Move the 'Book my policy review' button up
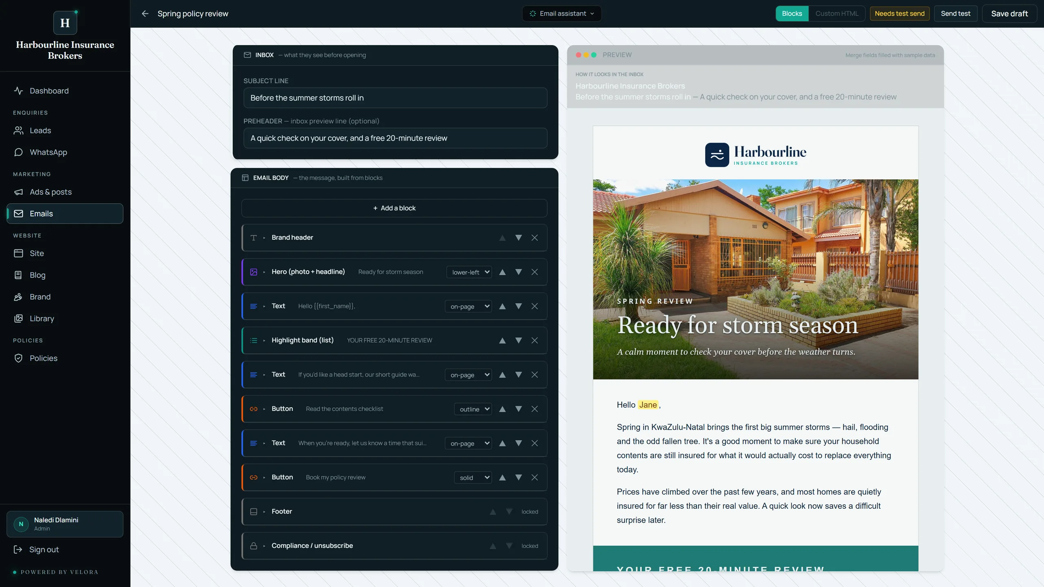 pyautogui.click(x=502, y=477)
